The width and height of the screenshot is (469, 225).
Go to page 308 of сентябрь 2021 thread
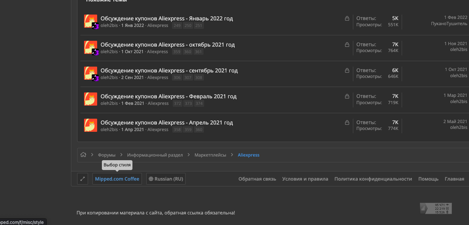point(198,78)
